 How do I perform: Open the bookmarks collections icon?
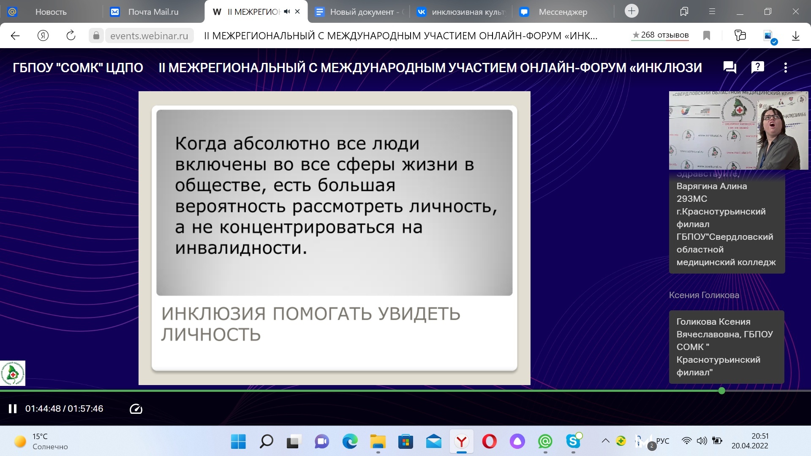click(x=684, y=12)
